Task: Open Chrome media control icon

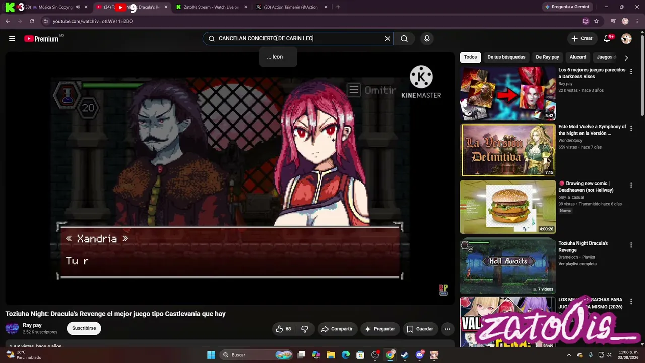Action: click(x=613, y=21)
